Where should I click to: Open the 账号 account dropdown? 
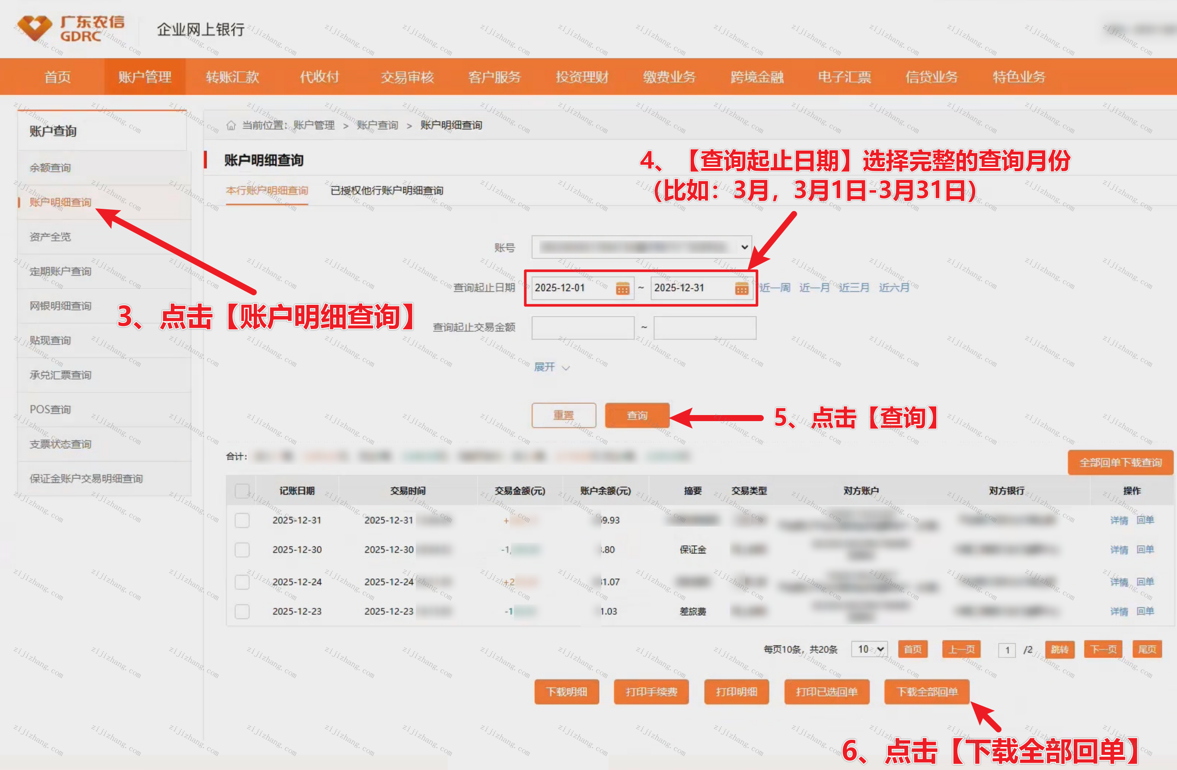641,247
